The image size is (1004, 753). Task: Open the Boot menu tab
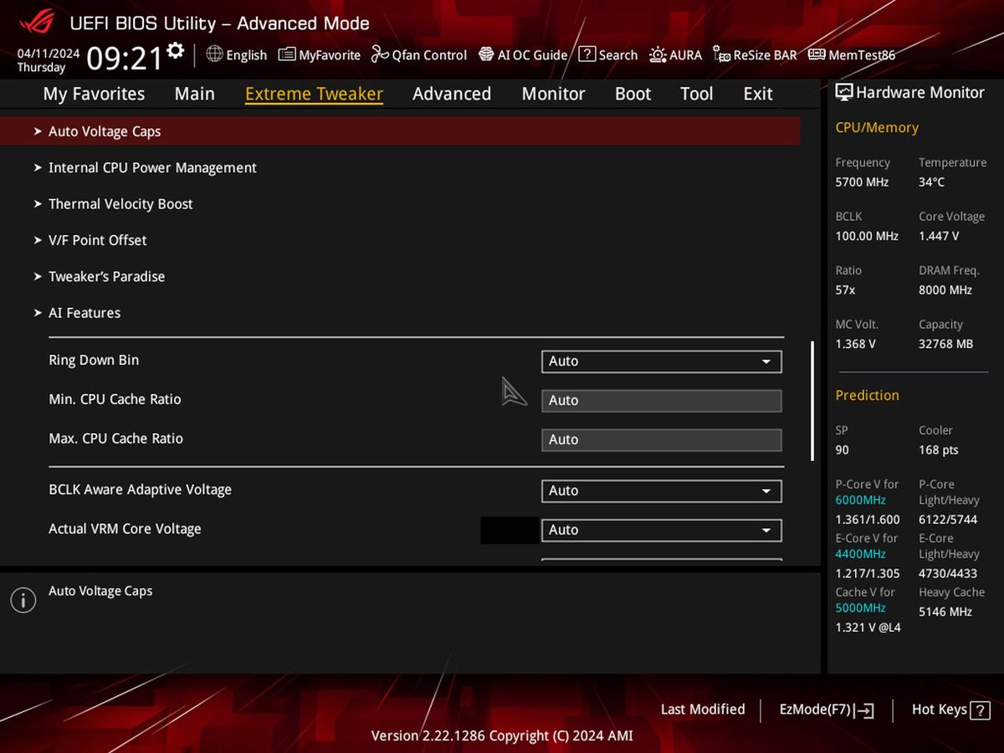(632, 94)
